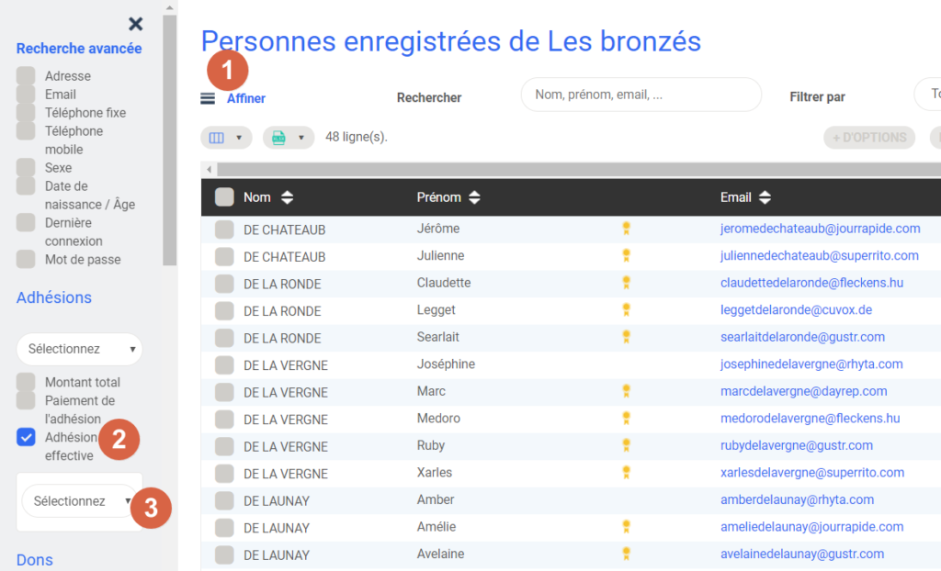The width and height of the screenshot is (941, 571).
Task: Select all rows with the header checkbox
Action: 224,197
